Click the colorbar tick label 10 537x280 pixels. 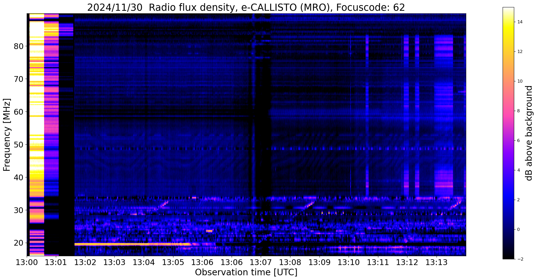(519, 81)
